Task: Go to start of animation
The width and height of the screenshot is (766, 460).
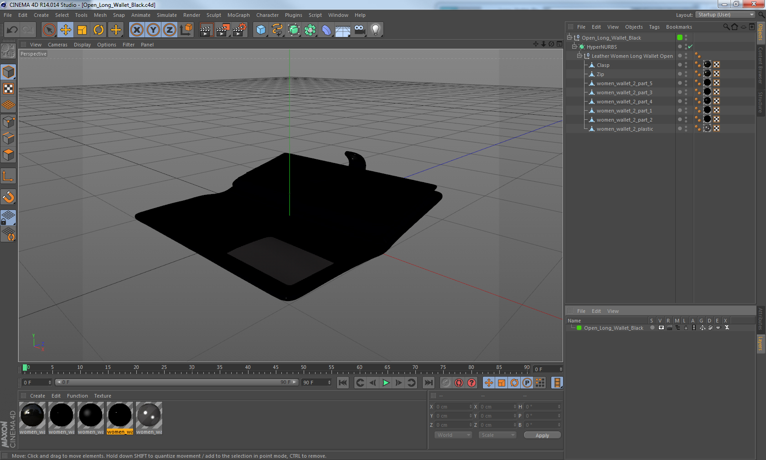Action: pyautogui.click(x=343, y=383)
